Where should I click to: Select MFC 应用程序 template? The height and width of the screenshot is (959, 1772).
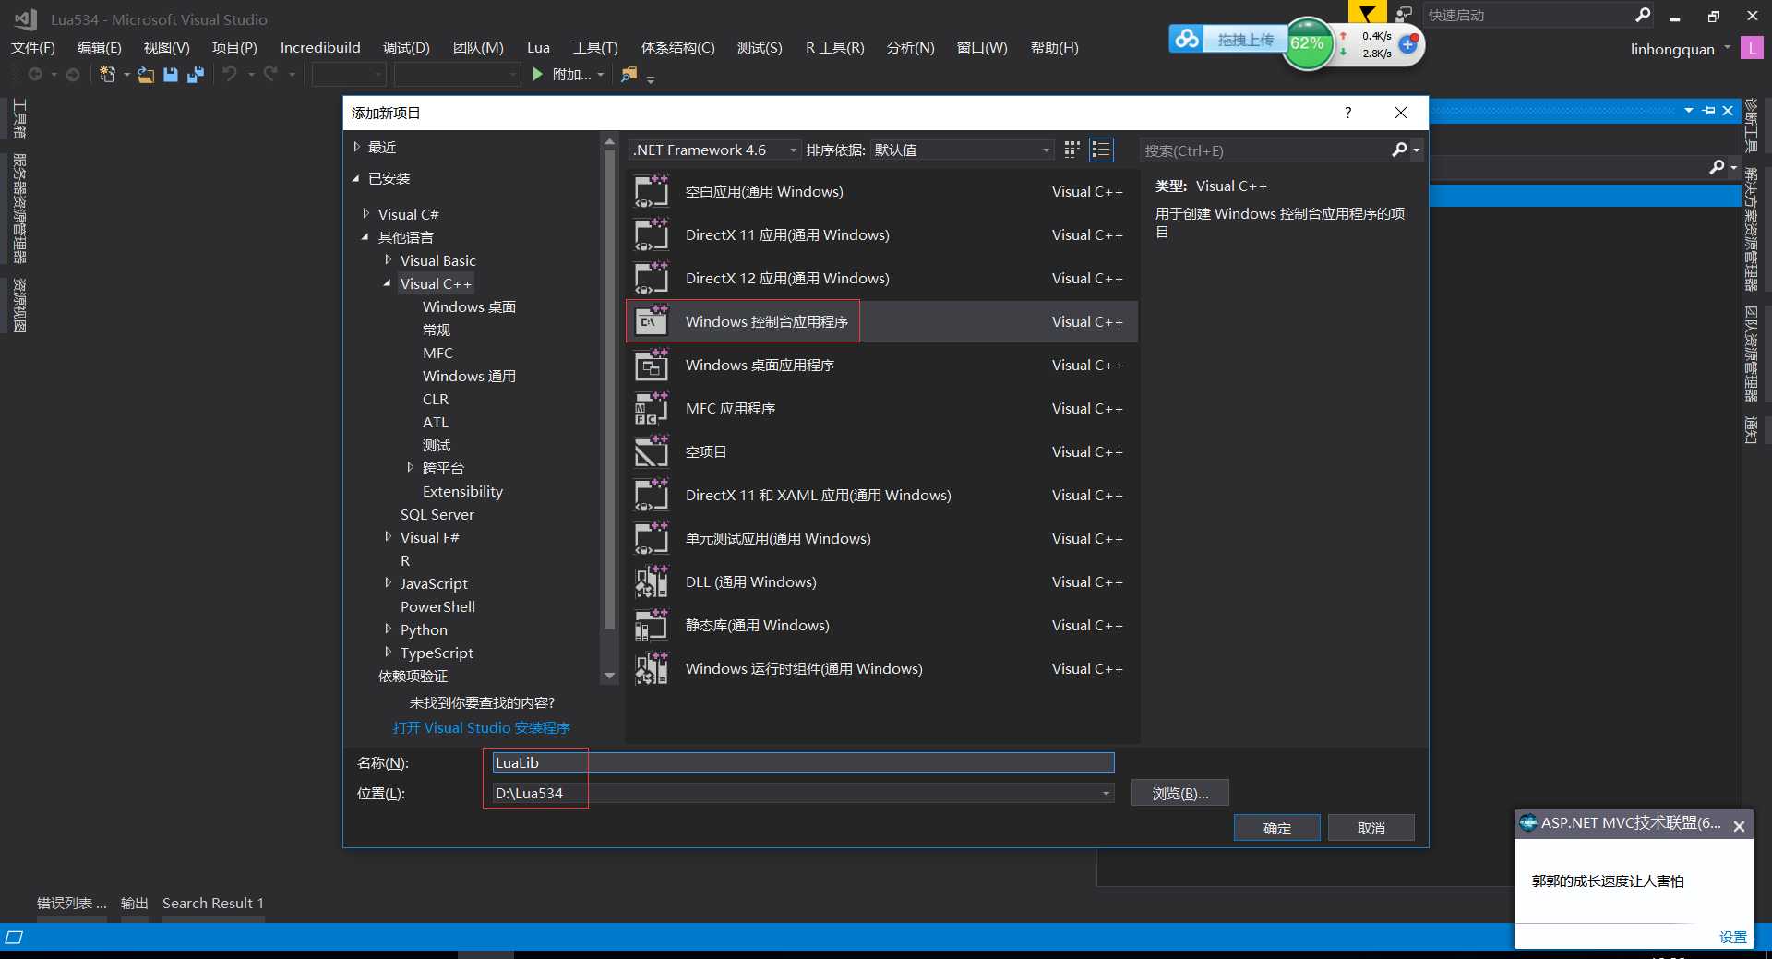(882, 408)
